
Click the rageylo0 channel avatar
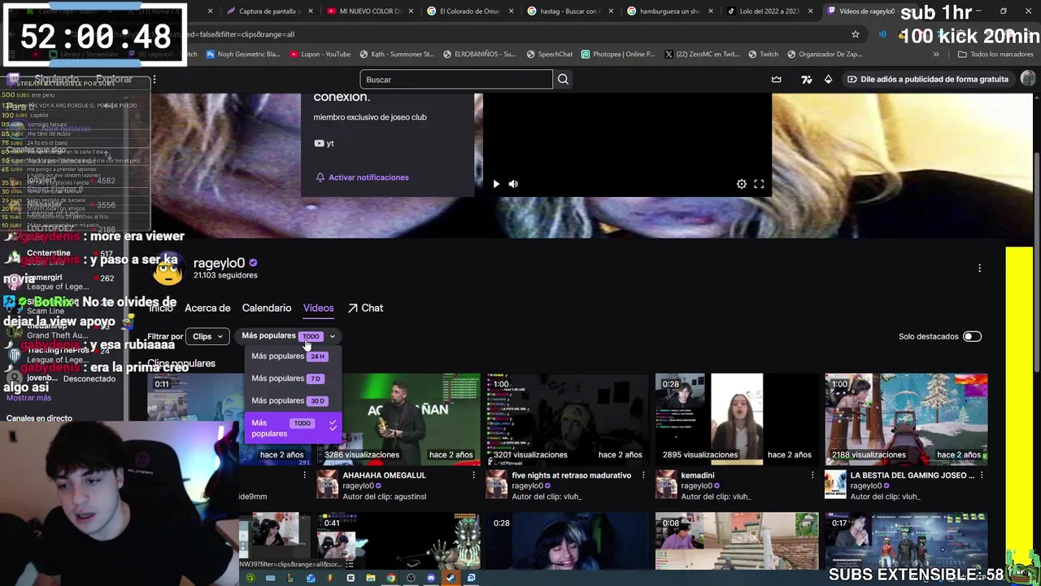pos(168,269)
